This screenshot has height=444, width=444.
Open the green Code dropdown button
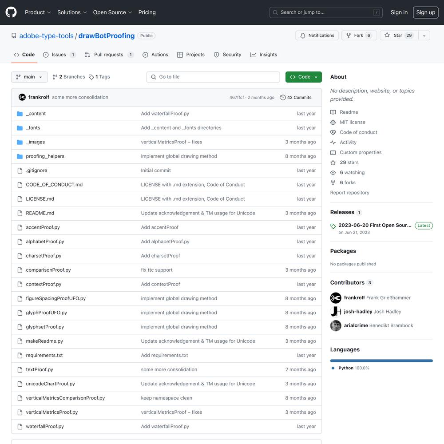click(303, 77)
